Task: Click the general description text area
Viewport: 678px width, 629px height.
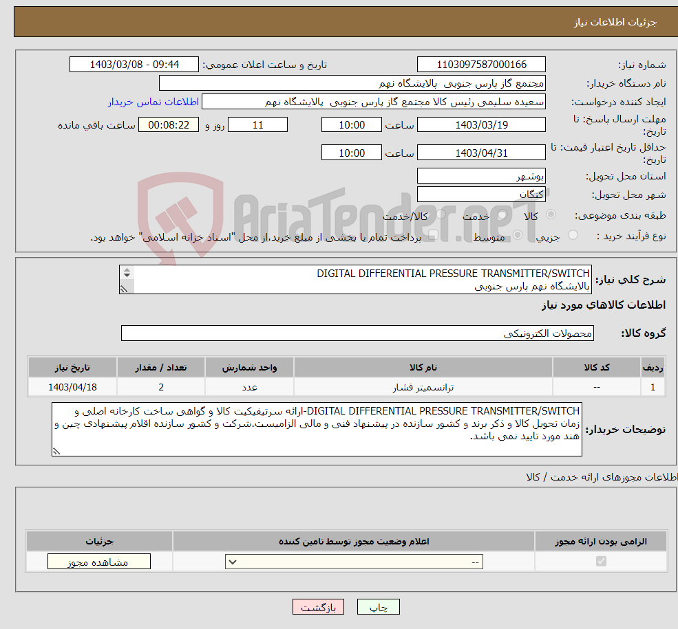Action: click(355, 280)
